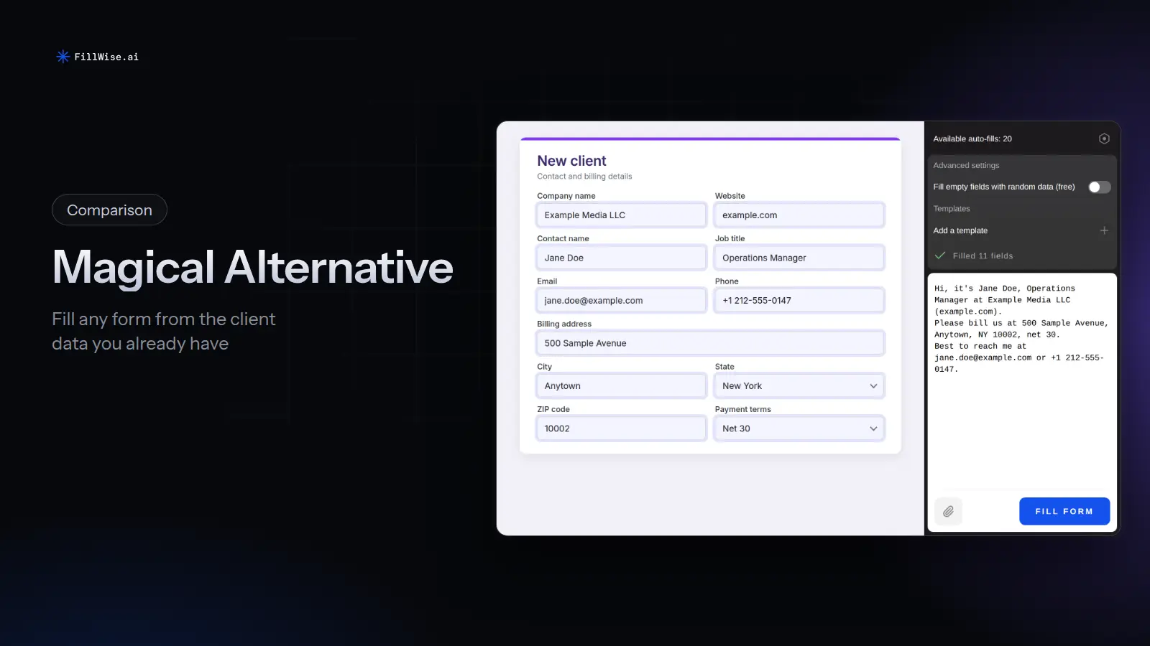Click the plus icon beside Add a template
This screenshot has height=646, width=1150.
pos(1104,230)
